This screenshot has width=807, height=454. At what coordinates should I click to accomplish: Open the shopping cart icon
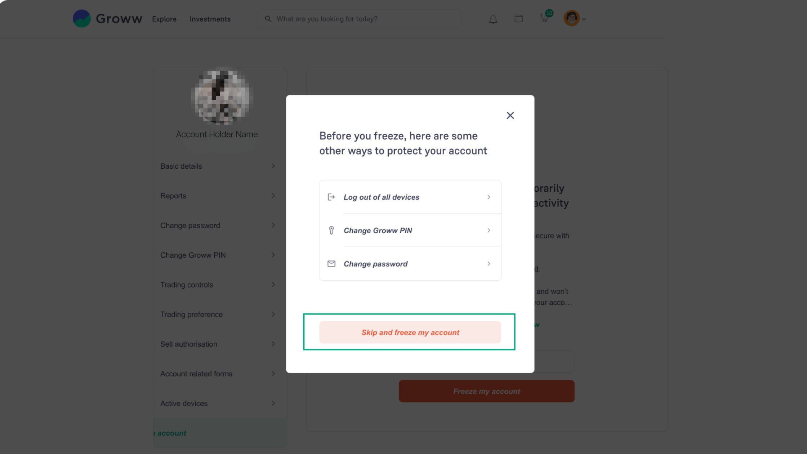coord(544,18)
